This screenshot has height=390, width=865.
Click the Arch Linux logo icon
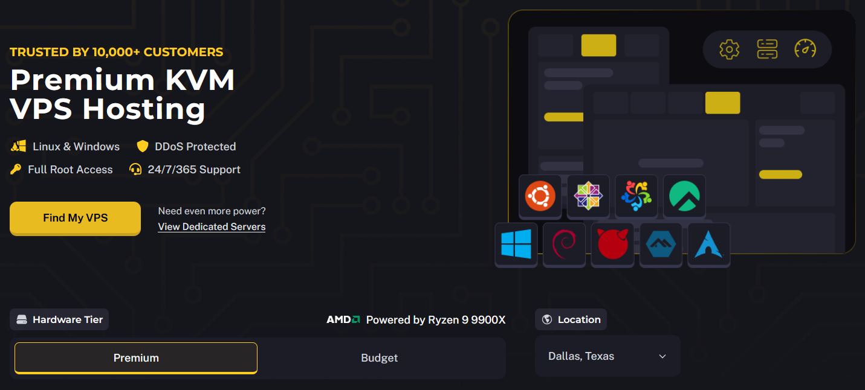(x=709, y=244)
